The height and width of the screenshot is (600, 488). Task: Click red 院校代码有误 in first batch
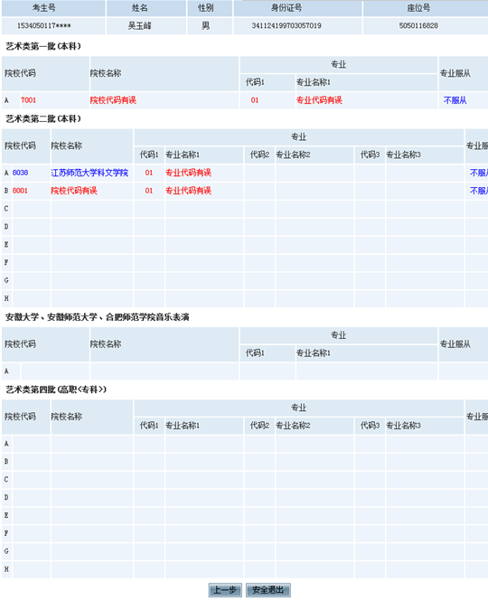pyautogui.click(x=113, y=100)
